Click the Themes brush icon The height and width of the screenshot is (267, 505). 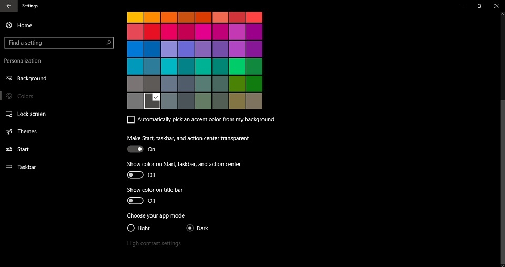coord(9,131)
